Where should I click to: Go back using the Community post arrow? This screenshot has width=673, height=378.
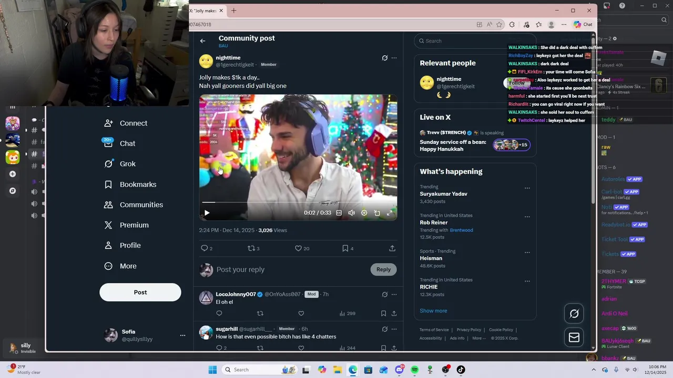pos(202,40)
